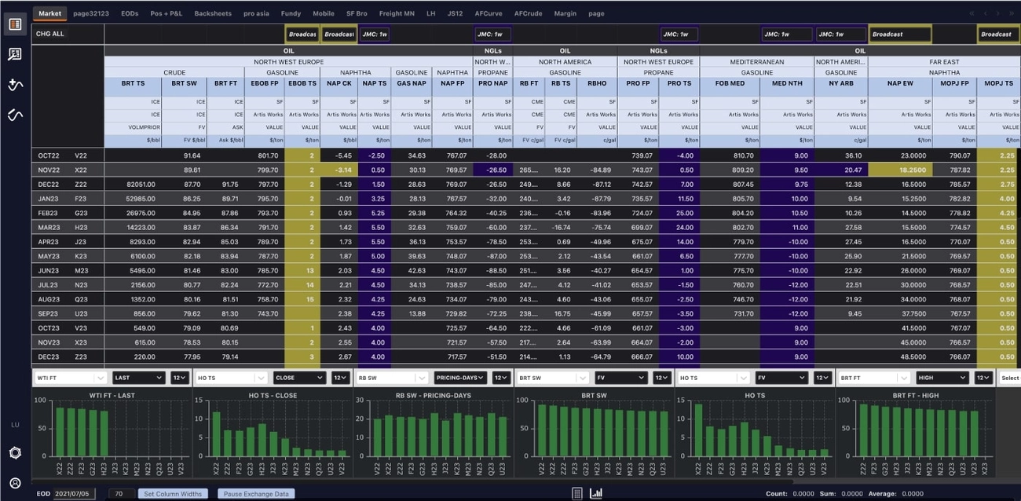Open the market grid view in the sidebar
This screenshot has height=501, width=1021.
(15, 24)
